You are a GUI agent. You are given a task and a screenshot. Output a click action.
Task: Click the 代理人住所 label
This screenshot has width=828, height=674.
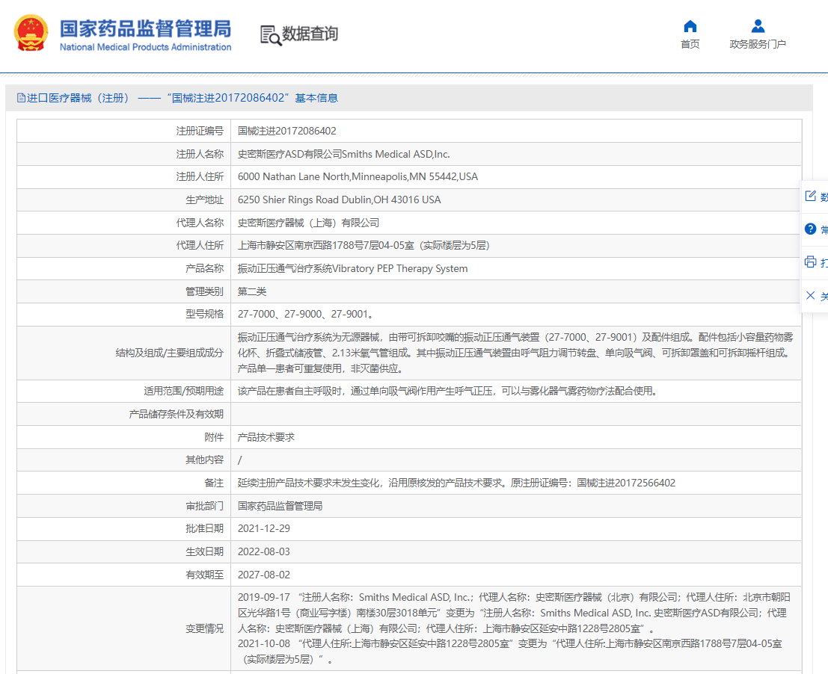click(x=200, y=245)
